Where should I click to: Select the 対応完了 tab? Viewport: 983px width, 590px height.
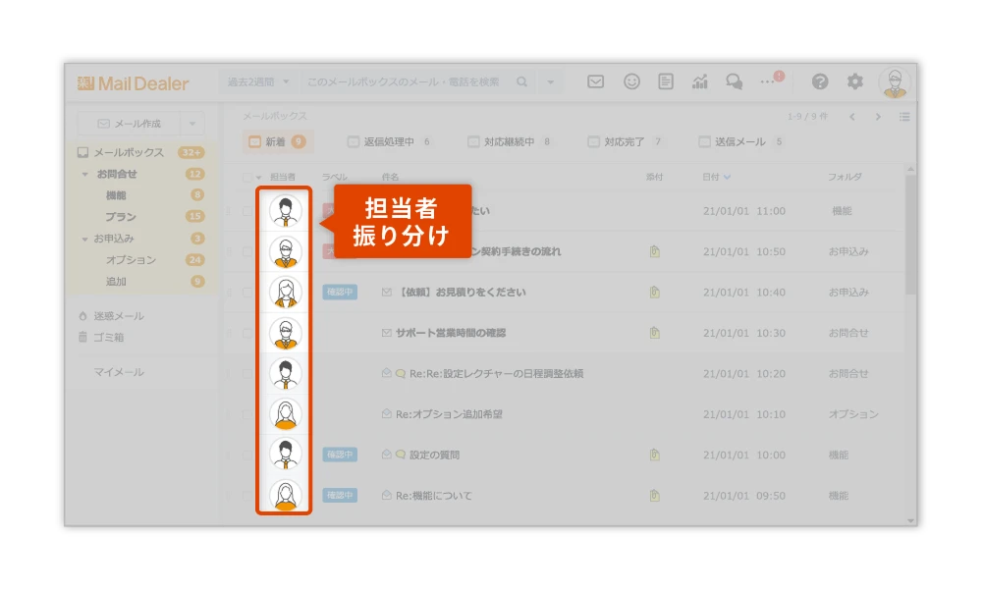click(625, 142)
